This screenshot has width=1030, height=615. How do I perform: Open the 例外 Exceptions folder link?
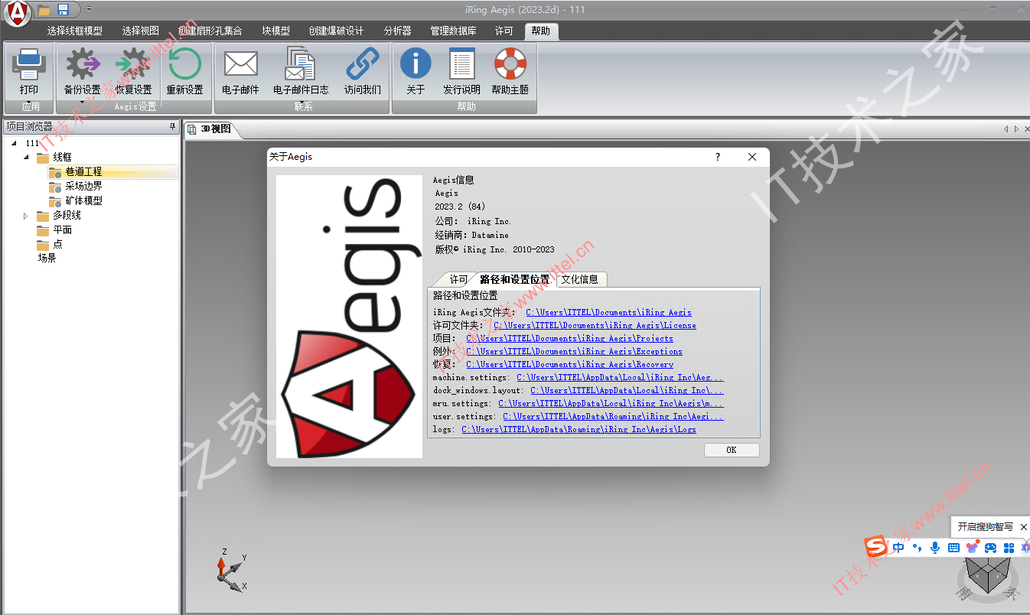point(574,351)
